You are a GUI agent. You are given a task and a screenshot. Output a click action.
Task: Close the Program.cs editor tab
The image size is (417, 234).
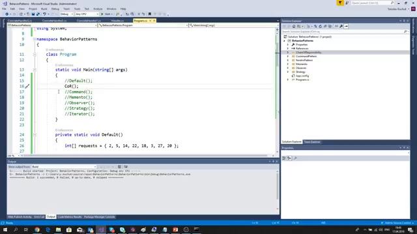tap(154, 21)
